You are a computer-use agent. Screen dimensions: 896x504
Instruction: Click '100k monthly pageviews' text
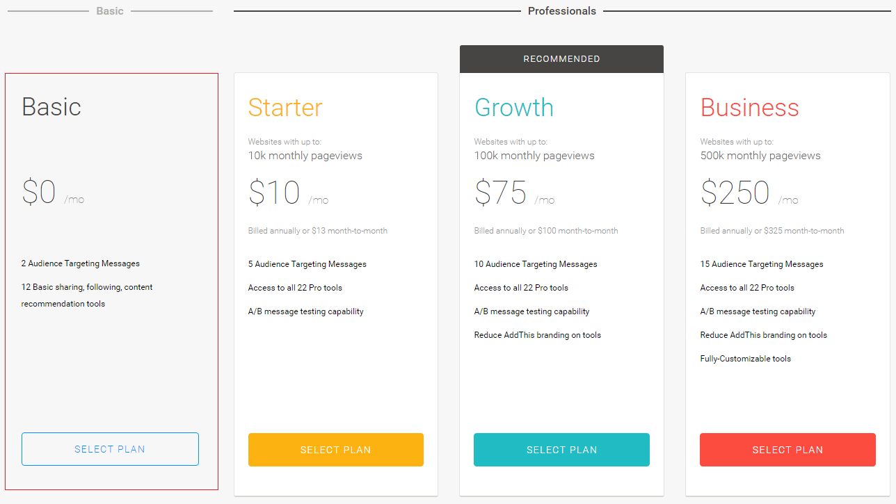tap(534, 156)
